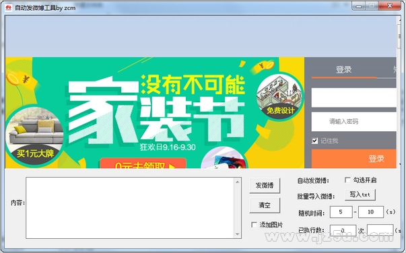The height and width of the screenshot is (253, 406).
Task: Click the 清空 button
Action: click(x=265, y=205)
